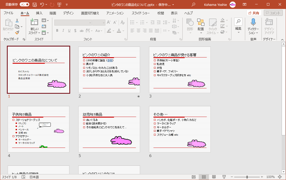Collapse the ribbon with the chevron
This screenshot has width=286, height=180.
point(282,39)
